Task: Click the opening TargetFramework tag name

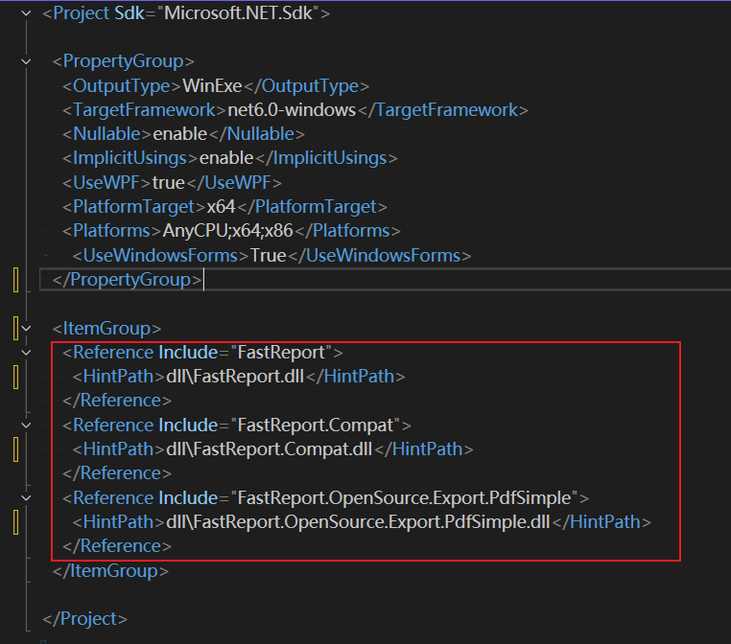Action: pos(144,110)
